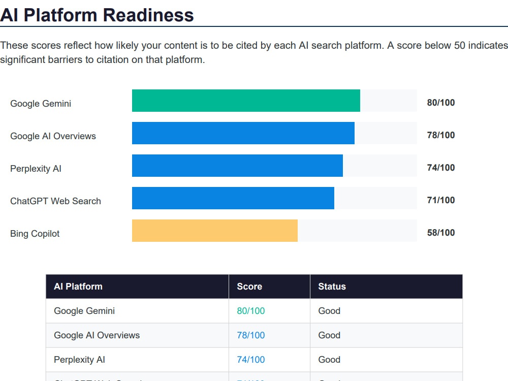The image size is (508, 381).
Task: Click the orange Bing Copilot bar
Action: tap(215, 231)
